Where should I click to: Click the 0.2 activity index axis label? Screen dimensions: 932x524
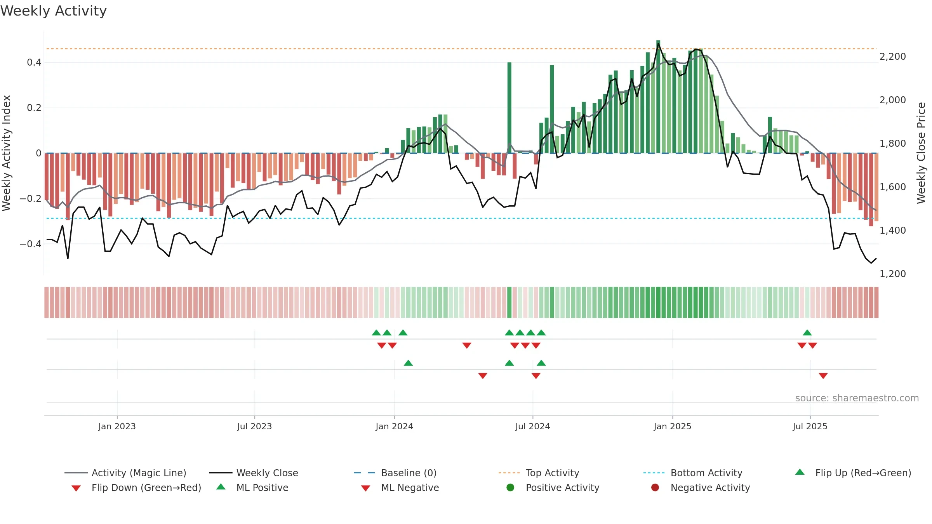[x=34, y=108]
